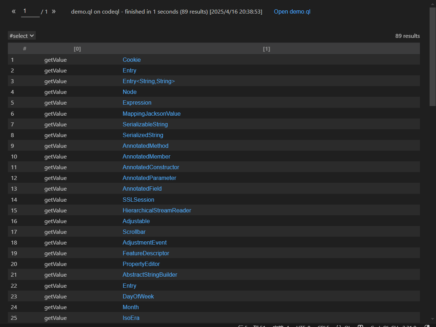Click the page number input field
The image size is (436, 327).
[30, 11]
